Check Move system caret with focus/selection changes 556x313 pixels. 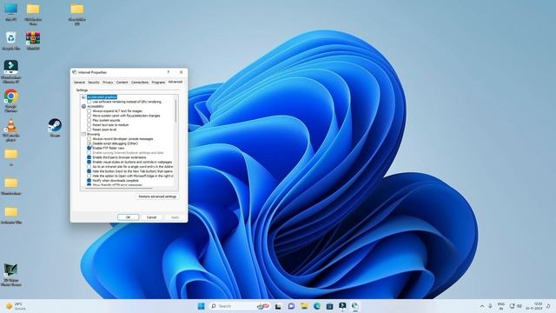[89, 116]
